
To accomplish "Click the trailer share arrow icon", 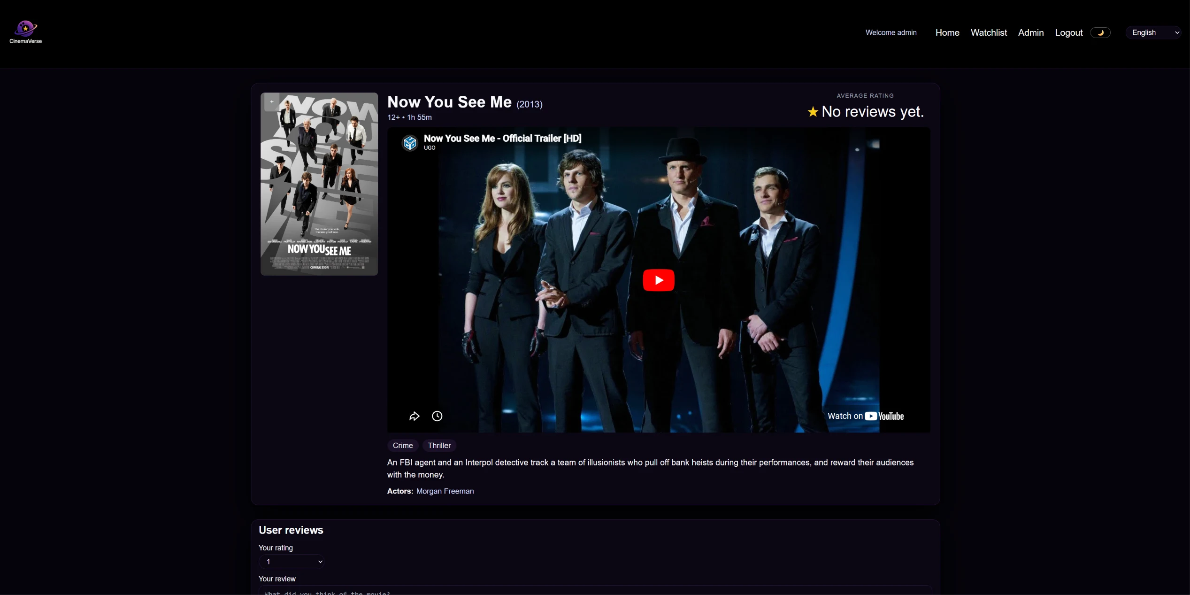I will tap(414, 416).
